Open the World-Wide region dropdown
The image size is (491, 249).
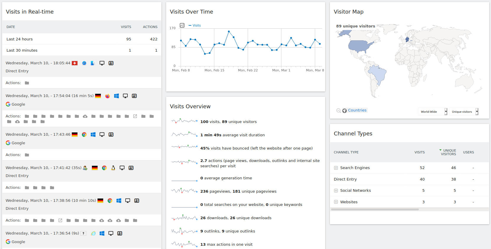432,112
